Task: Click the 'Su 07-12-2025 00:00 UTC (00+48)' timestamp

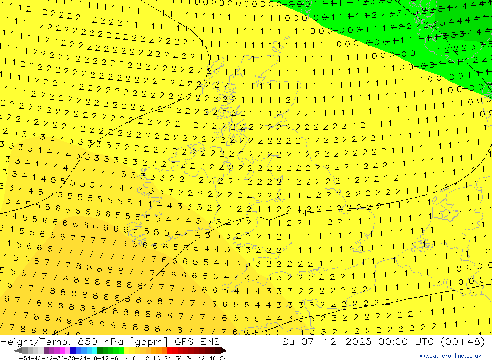Action: click(x=383, y=341)
